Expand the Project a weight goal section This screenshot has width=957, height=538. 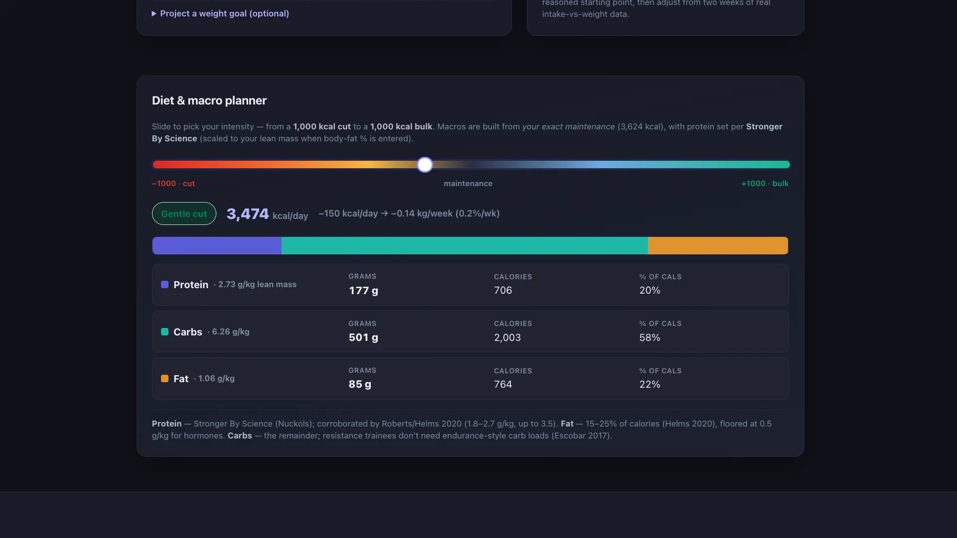220,13
